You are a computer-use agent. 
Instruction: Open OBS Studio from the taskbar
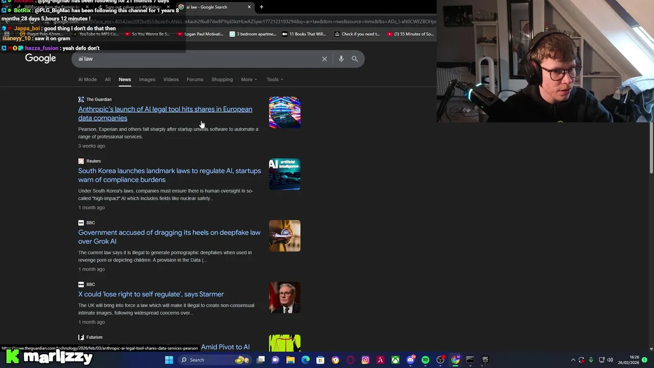tap(440, 360)
